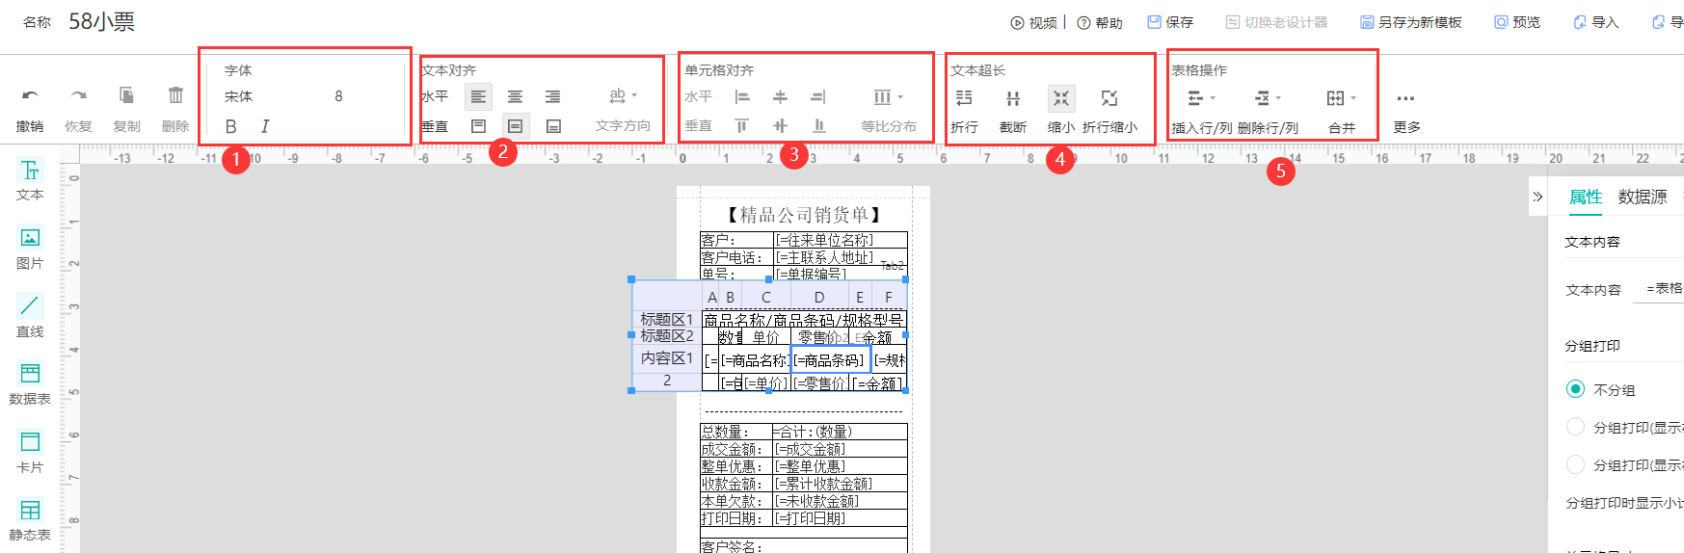This screenshot has height=553, width=1684.
Task: Open the 等比分布 distribution dropdown
Action: pos(888,97)
